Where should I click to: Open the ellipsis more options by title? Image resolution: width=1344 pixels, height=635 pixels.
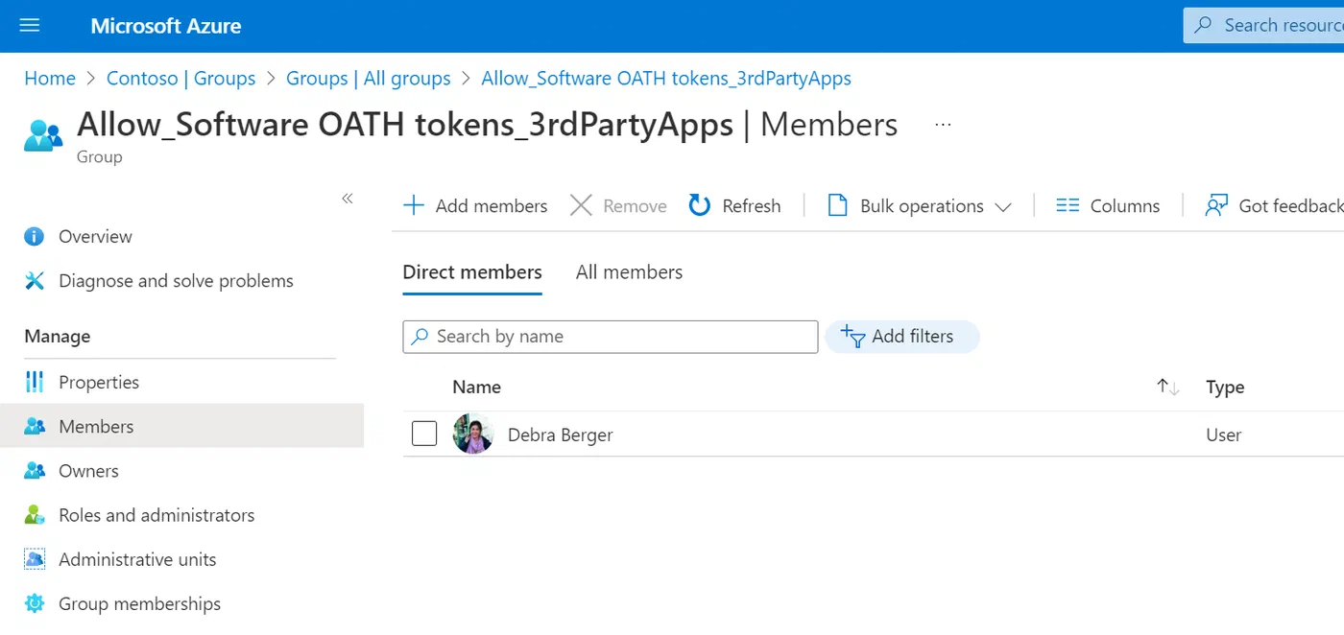(x=943, y=125)
